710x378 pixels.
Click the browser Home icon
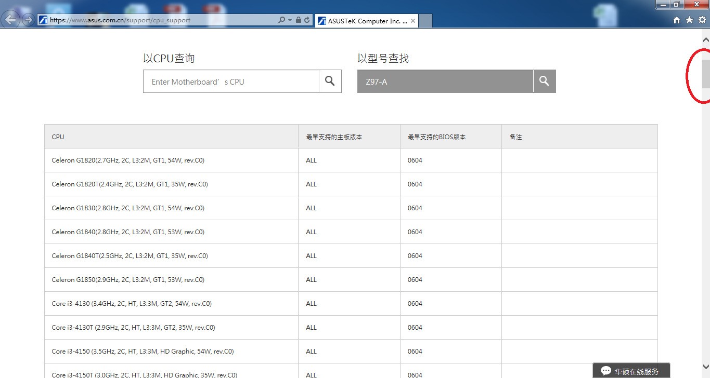point(677,20)
